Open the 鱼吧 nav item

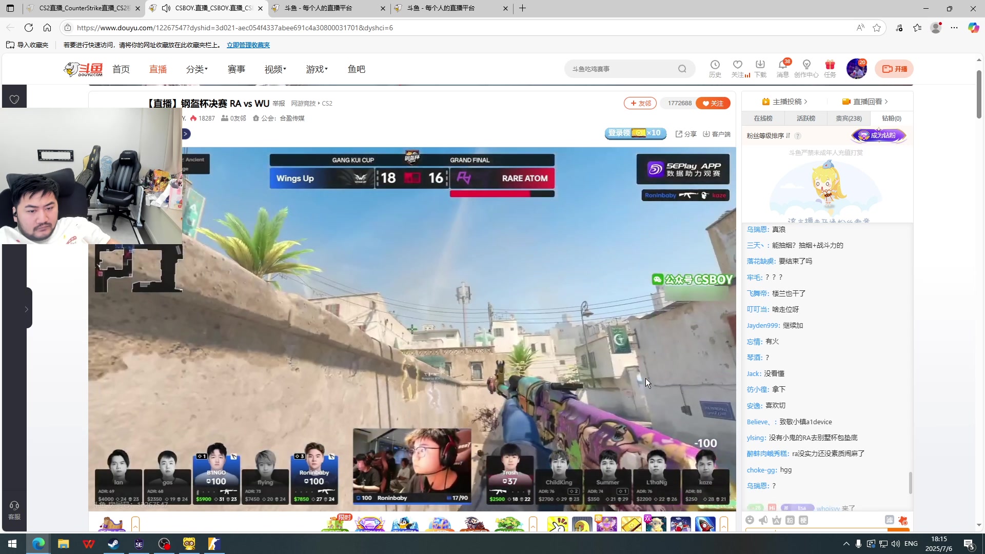click(357, 69)
